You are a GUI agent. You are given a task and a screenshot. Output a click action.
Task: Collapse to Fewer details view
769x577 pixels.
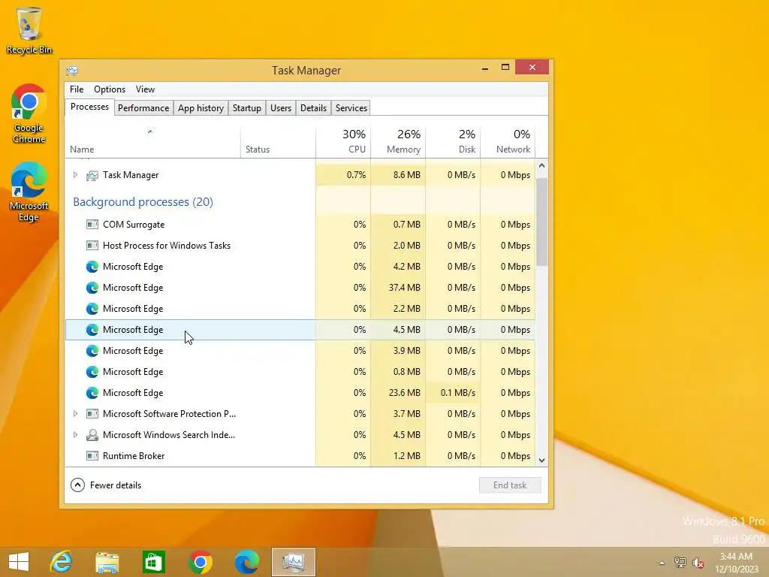[106, 485]
